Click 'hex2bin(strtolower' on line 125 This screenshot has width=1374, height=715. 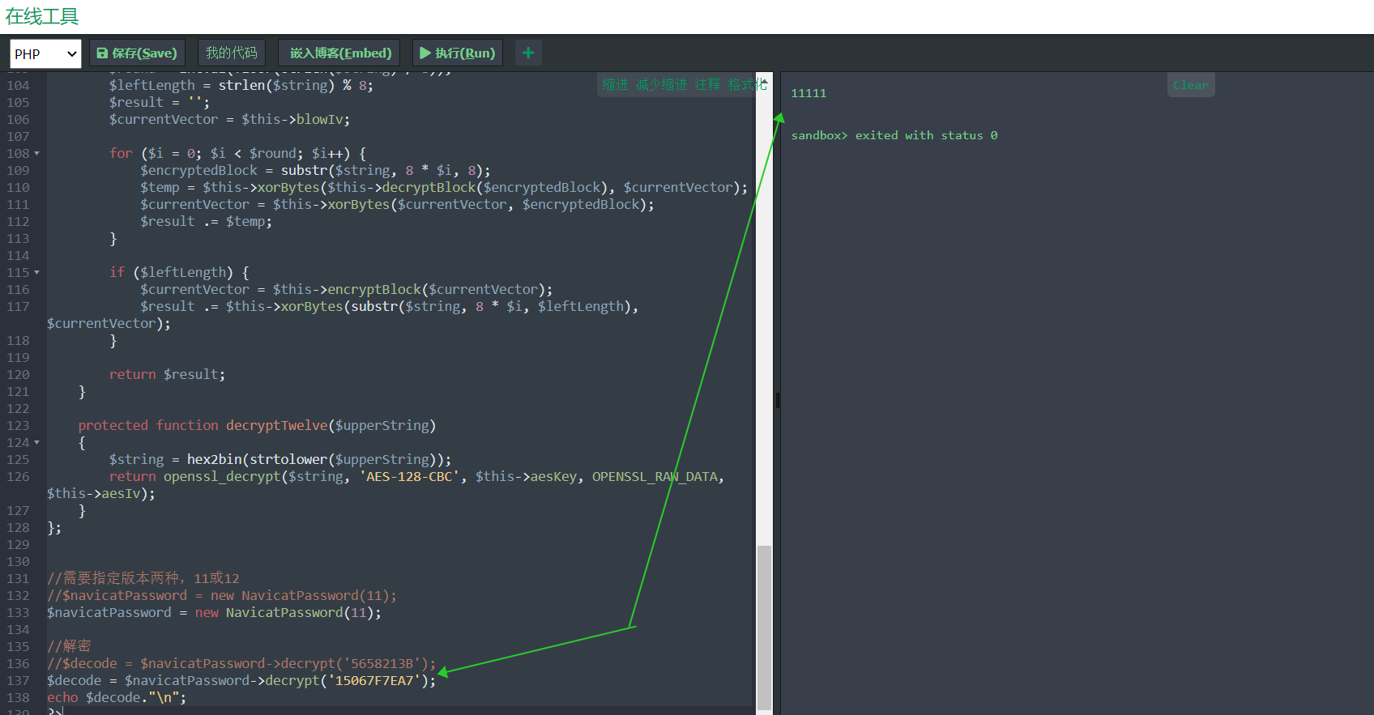point(257,460)
